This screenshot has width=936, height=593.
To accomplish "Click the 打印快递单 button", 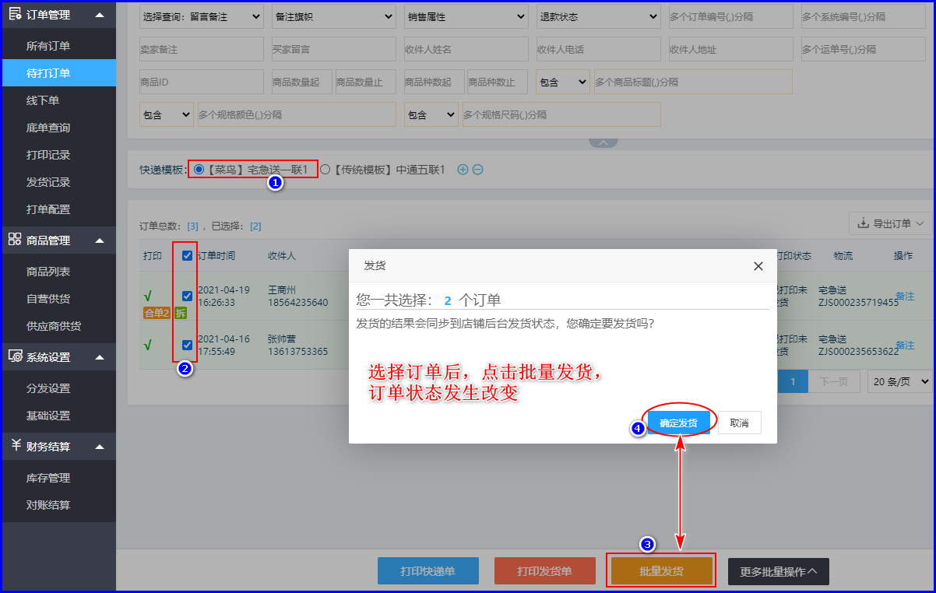I will 428,571.
